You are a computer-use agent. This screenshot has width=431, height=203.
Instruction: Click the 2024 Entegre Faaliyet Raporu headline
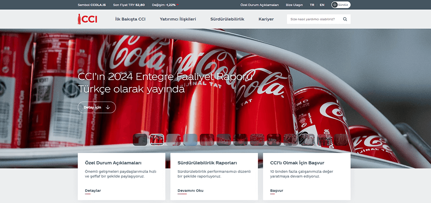coord(165,83)
